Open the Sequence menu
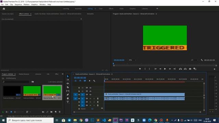The width and height of the screenshot is (219, 123). 18,4
